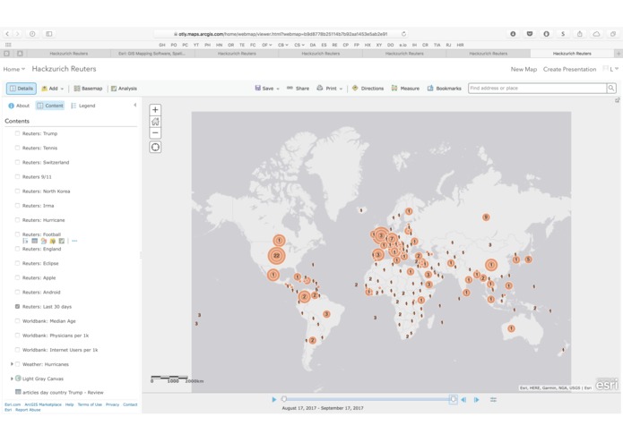Image resolution: width=623 pixels, height=442 pixels.
Task: Open the user account L dropdown
Action: (612, 69)
